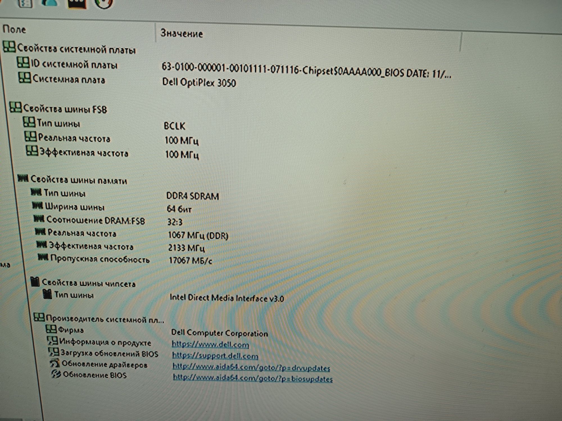This screenshot has width=562, height=421.
Task: Select Эффективная частота label under memory bus
Action: pos(91,246)
